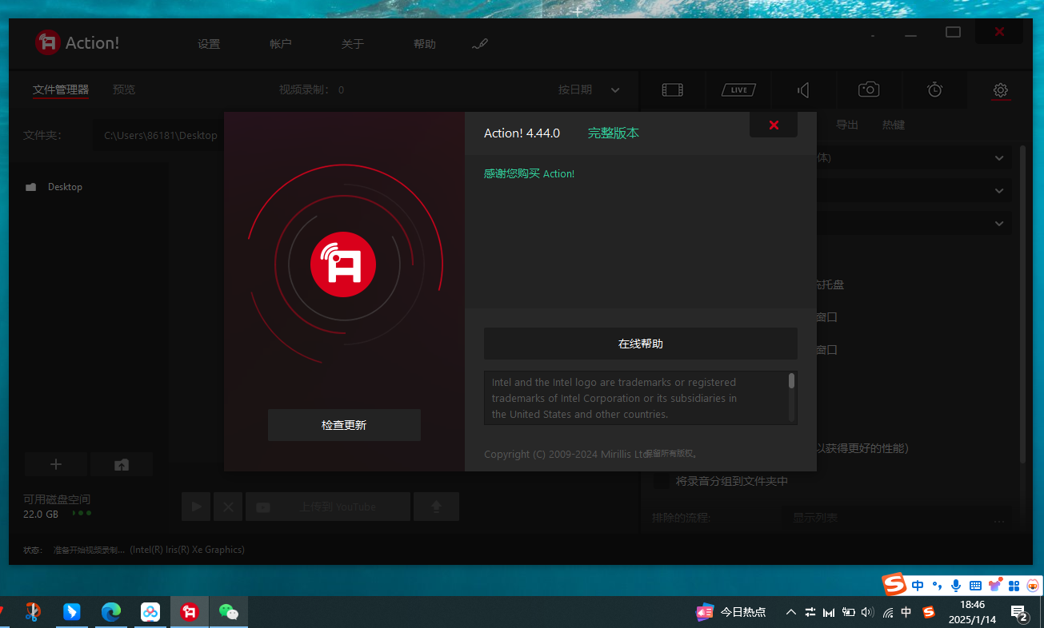Select the Desktop folder item
Viewport: 1044px width, 628px height.
point(54,187)
